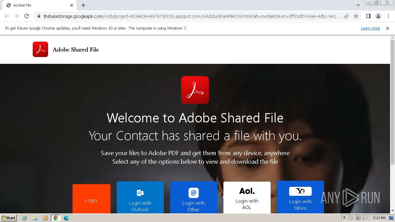Screen dimensions: 395x222
Task: Open File Explorer from taskbar
Action: [35, 218]
